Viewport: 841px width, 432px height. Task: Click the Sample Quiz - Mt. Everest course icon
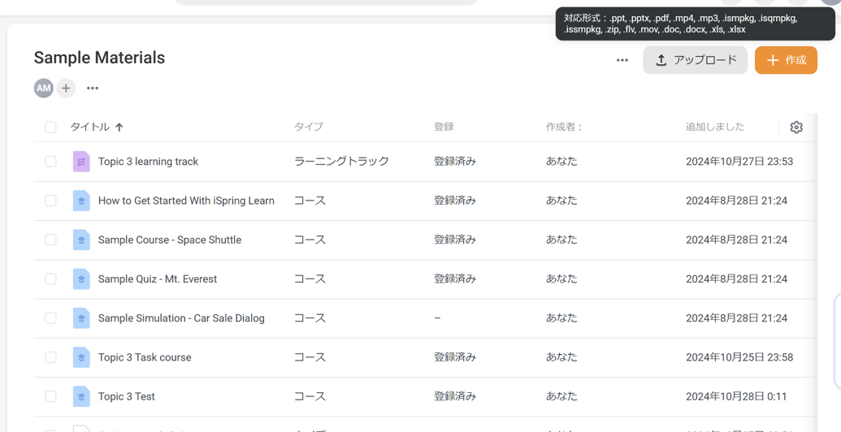tap(81, 279)
